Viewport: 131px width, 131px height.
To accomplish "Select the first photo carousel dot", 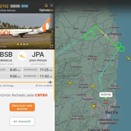I will point(18,44).
